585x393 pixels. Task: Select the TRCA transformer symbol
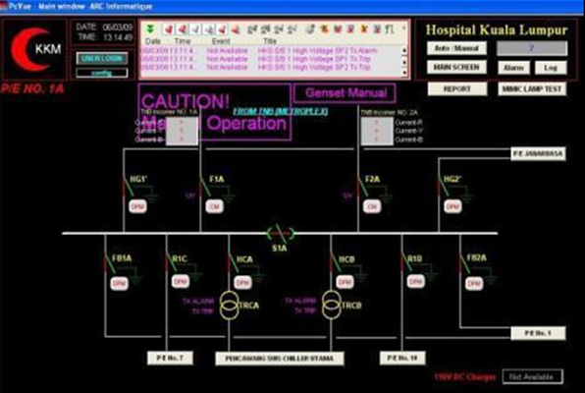point(229,306)
